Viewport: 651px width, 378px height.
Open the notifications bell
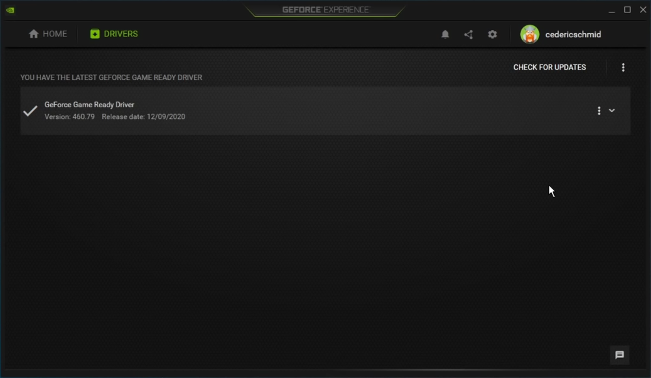point(445,34)
